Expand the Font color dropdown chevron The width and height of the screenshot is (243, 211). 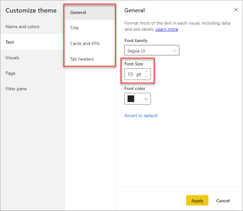point(146,99)
